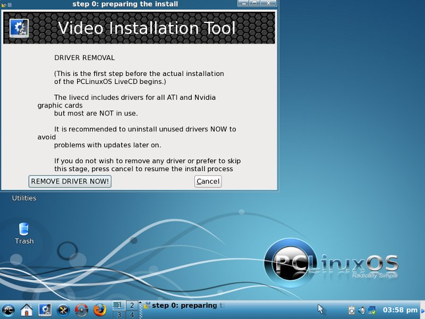Switch to virtual desktop 4
425x319 pixels.
point(132,315)
